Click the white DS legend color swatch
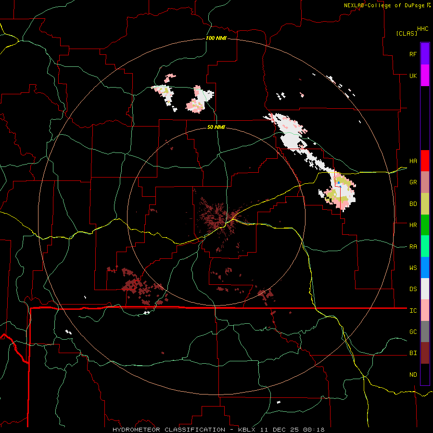The image size is (433, 433). click(425, 289)
